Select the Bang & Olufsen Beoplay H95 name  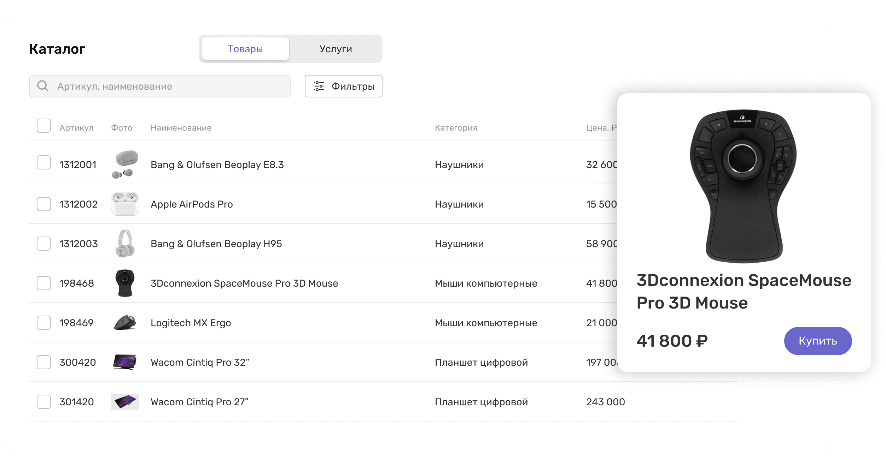(x=216, y=244)
